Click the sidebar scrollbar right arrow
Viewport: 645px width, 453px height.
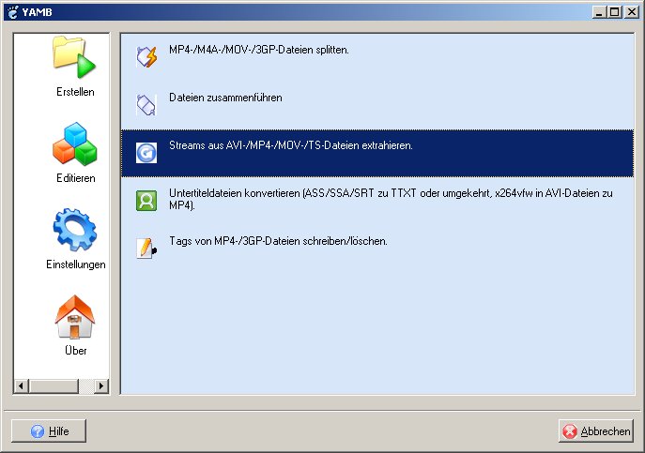coord(100,386)
